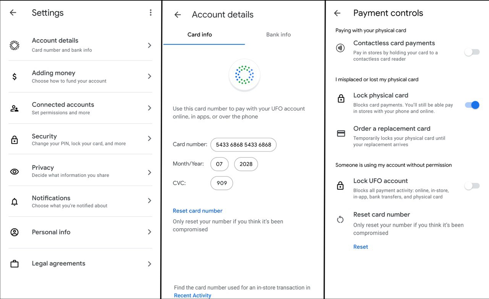
Task: Enable Contactless card payments switch
Action: point(472,52)
